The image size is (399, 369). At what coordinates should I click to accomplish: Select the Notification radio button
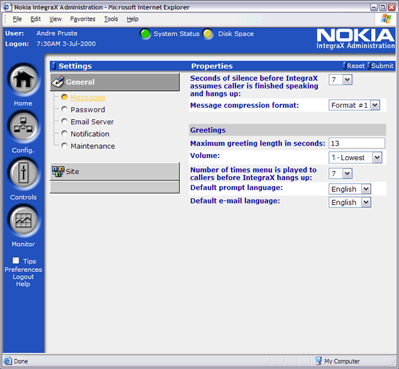pos(65,134)
